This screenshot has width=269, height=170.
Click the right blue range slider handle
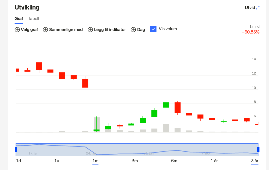pyautogui.click(x=258, y=149)
